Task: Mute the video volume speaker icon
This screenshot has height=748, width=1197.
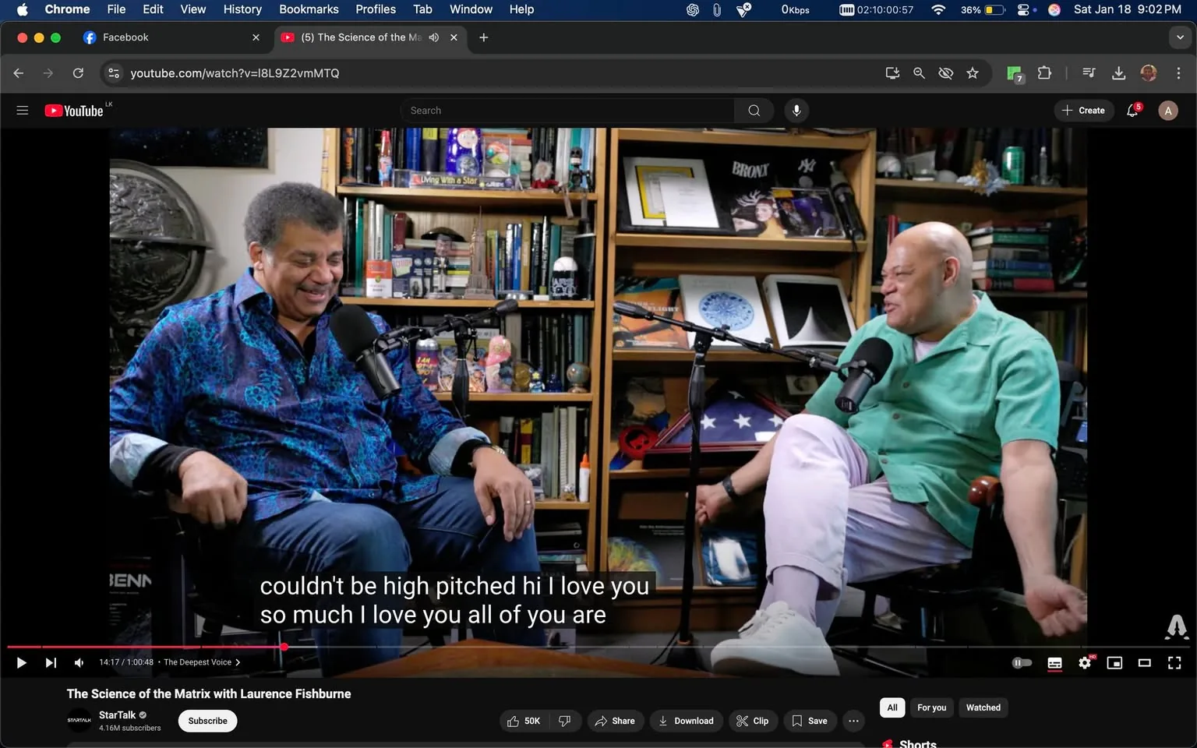Action: click(79, 663)
